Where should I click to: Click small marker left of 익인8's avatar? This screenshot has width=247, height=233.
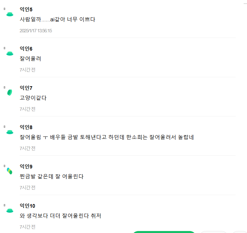(4, 126)
